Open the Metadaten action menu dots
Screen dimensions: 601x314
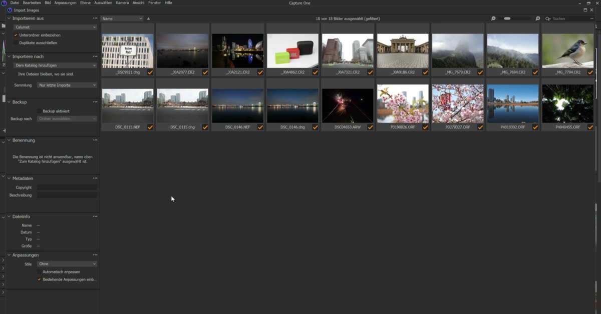(x=95, y=178)
